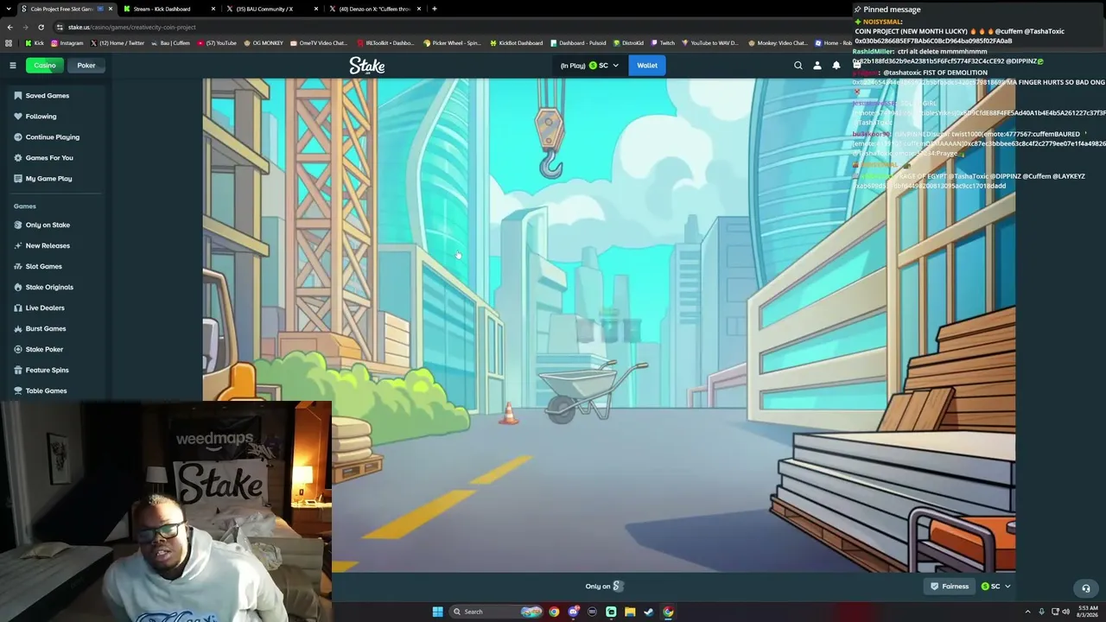Click the Games For You icon
This screenshot has height=622, width=1106.
[x=18, y=158]
